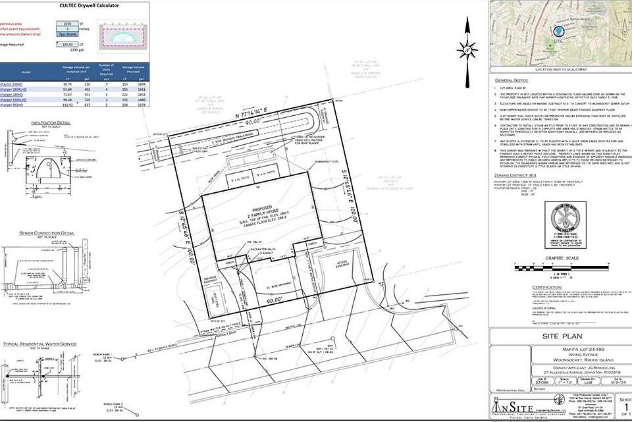Click the location map thumbnail
Image resolution: width=632 pixels, height=422 pixels.
pyautogui.click(x=561, y=34)
